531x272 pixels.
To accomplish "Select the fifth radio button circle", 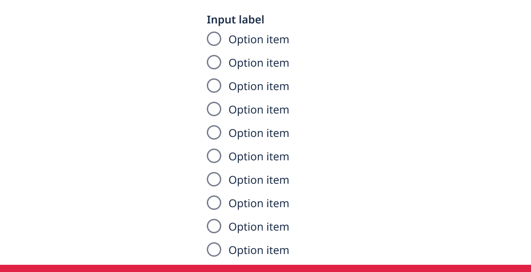I will tap(214, 132).
